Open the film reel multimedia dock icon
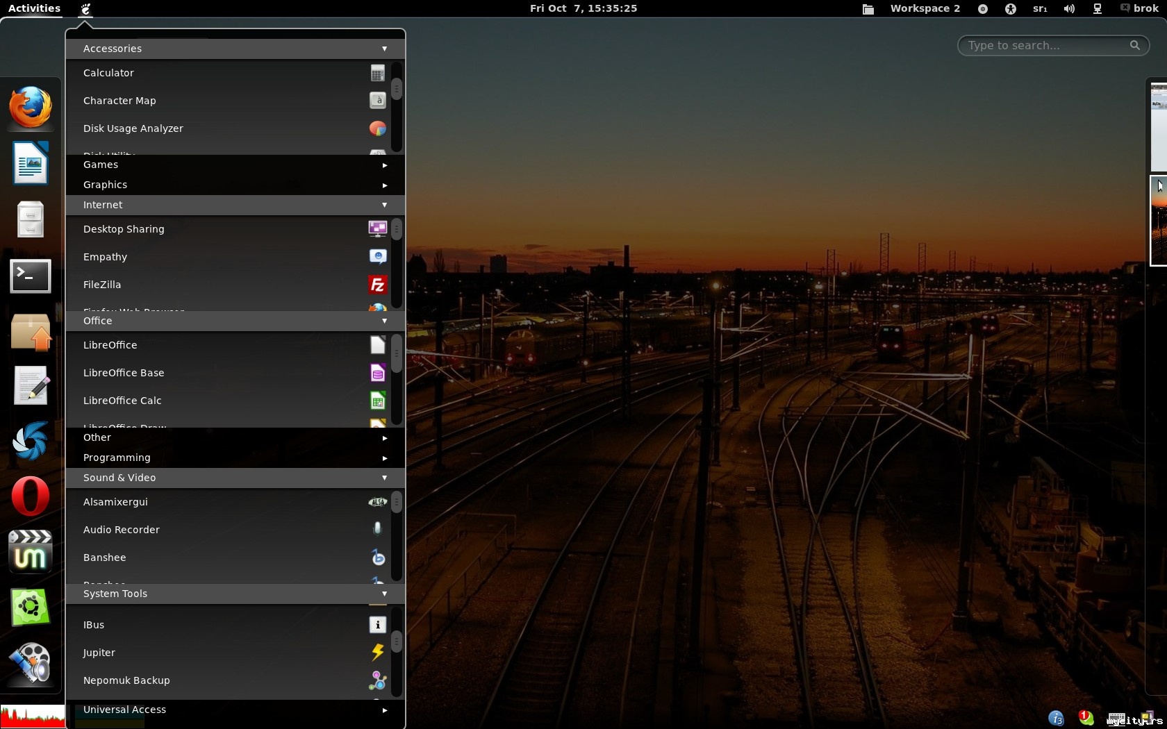1167x729 pixels. [31, 663]
